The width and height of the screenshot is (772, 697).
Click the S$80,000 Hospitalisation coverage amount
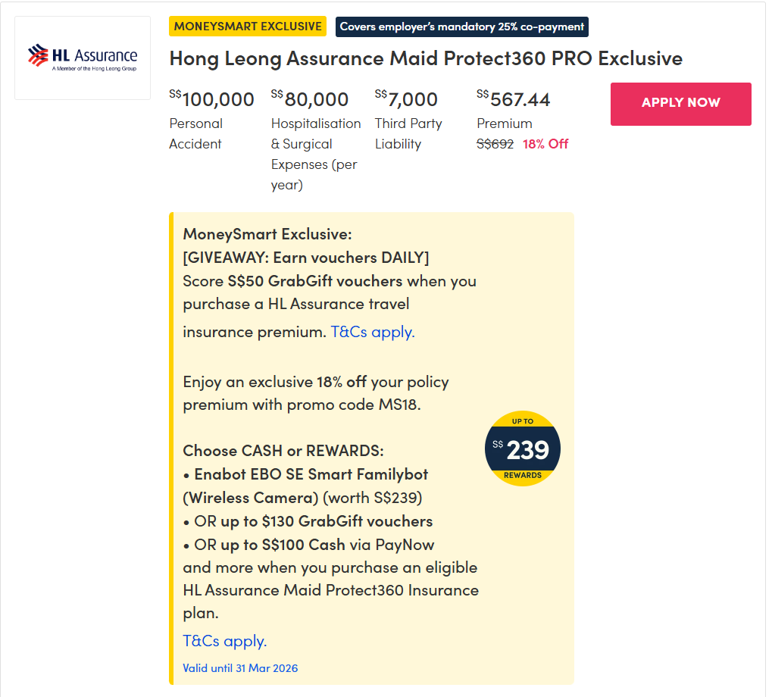tap(310, 99)
